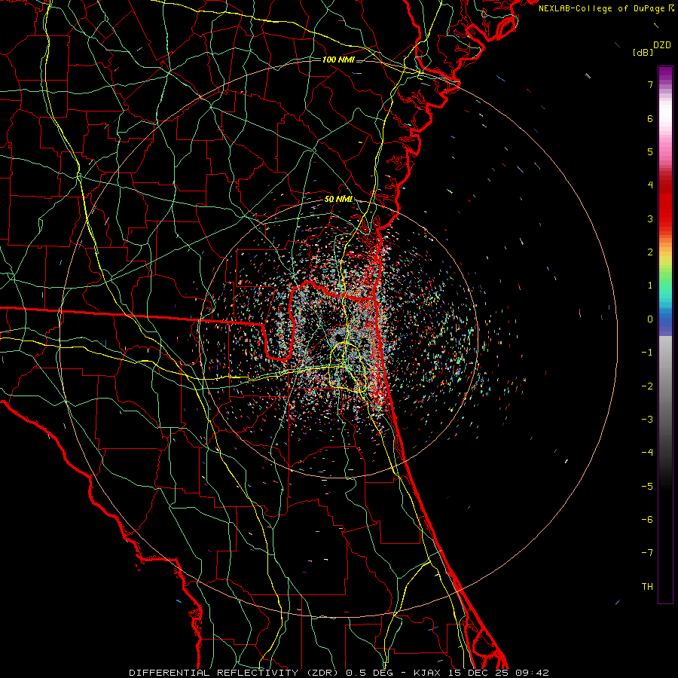
Task: Click the [dB] units label
Action: [643, 53]
